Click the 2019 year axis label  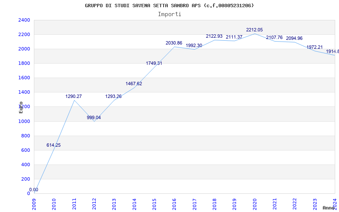[235, 204]
